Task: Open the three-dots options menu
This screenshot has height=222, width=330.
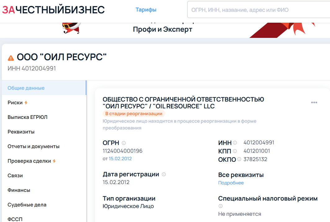Action: (x=314, y=103)
